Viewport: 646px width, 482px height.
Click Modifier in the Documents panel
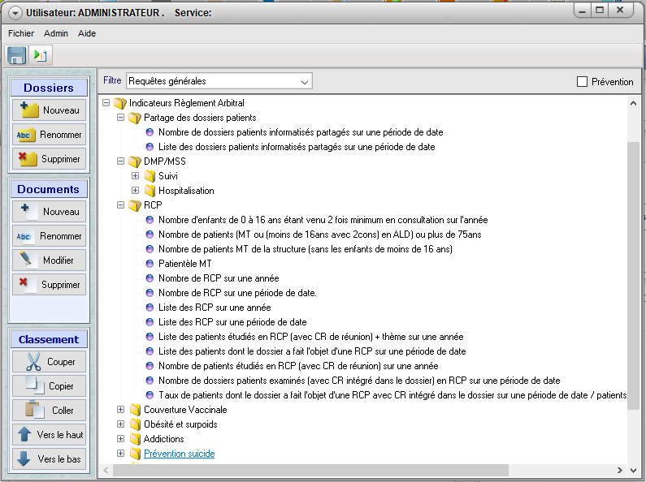click(x=50, y=260)
